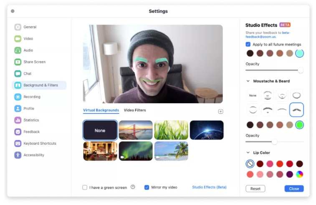Image resolution: width=316 pixels, height=205 pixels.
Task: Pick the rainbow custom lip color swatch
Action: point(299,174)
